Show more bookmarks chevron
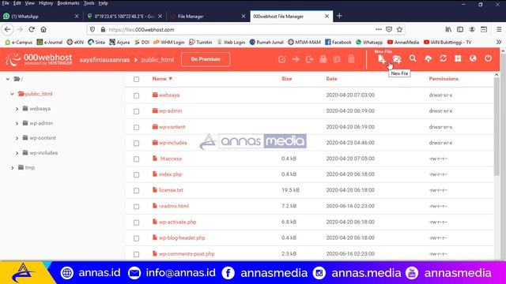The height and width of the screenshot is (284, 506). tap(499, 42)
